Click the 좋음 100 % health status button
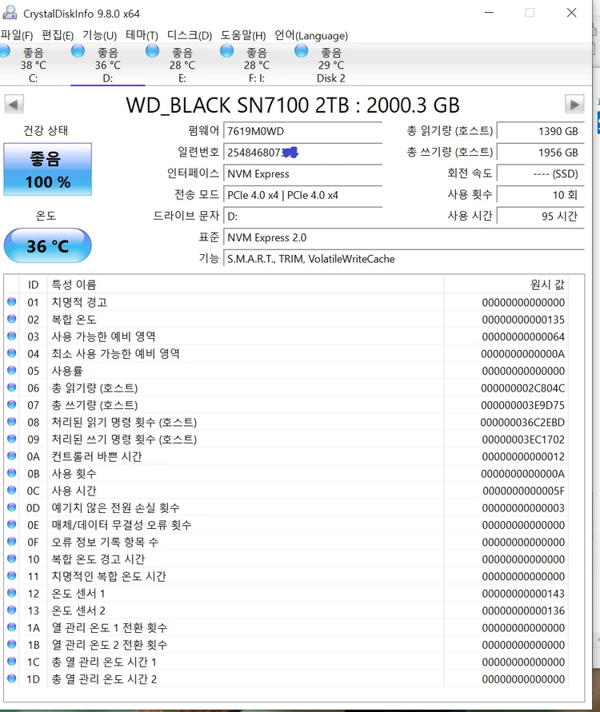This screenshot has height=712, width=600. point(48,169)
